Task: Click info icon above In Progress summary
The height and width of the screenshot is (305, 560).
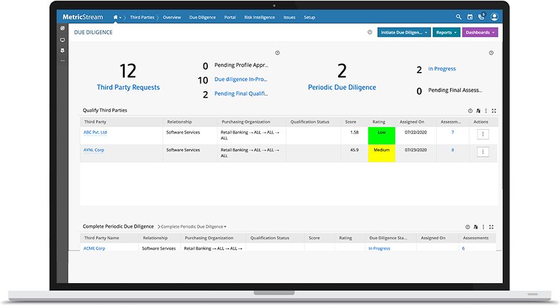Action: click(x=491, y=53)
